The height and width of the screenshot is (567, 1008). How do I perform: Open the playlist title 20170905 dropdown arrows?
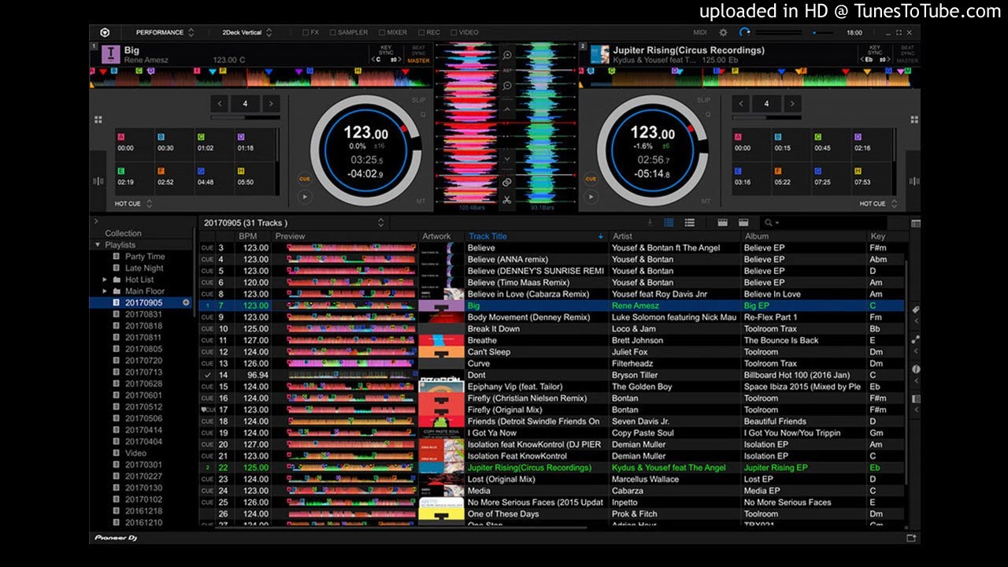point(381,223)
